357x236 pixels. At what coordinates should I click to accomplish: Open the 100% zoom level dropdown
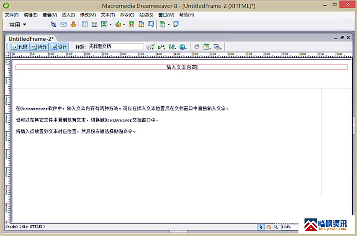point(290,227)
